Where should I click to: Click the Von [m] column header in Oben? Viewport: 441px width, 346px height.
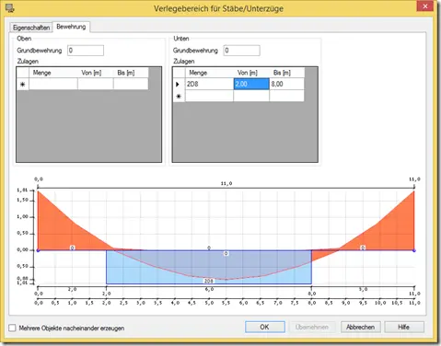pyautogui.click(x=91, y=73)
